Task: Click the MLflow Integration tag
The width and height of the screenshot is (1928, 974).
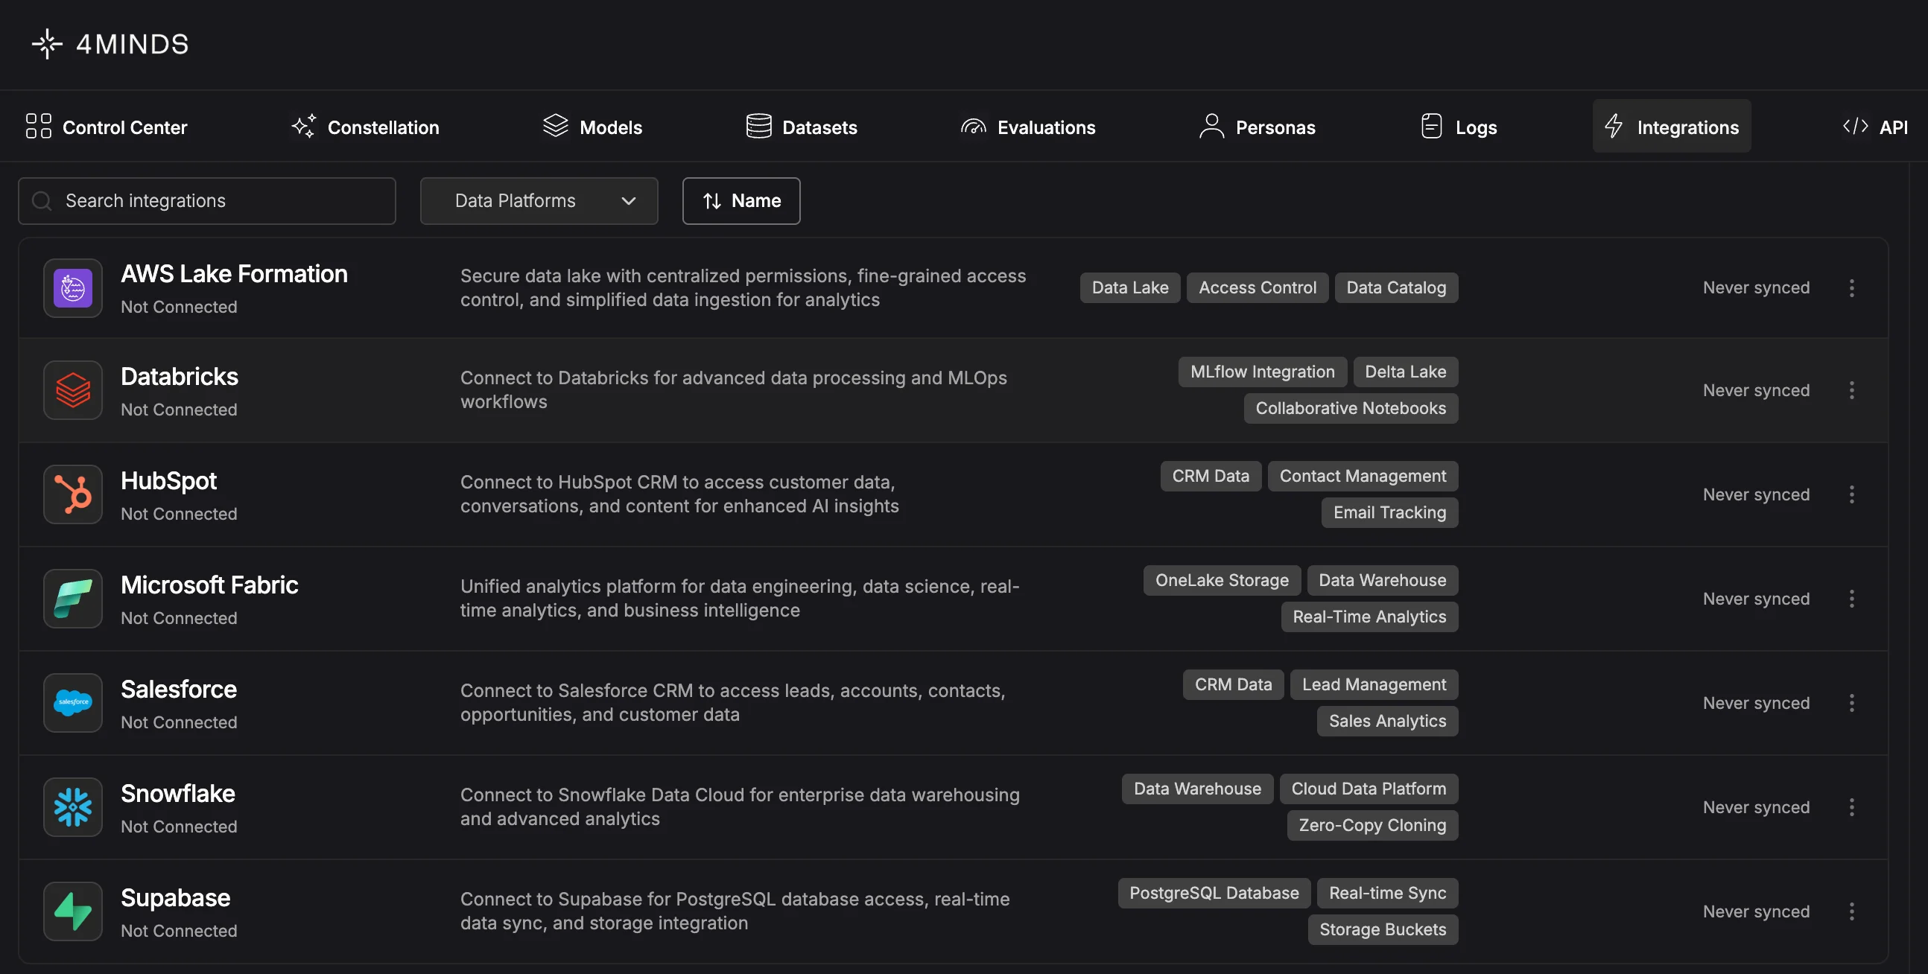Action: 1262,372
